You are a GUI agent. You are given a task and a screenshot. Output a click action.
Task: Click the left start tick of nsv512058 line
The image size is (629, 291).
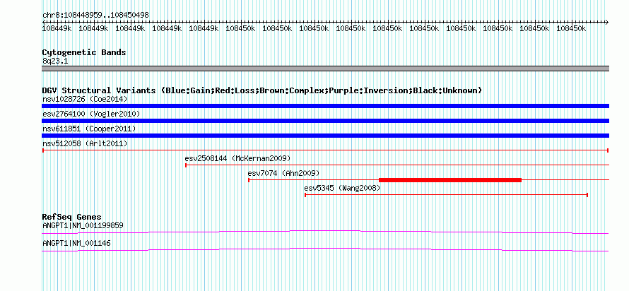coord(42,150)
